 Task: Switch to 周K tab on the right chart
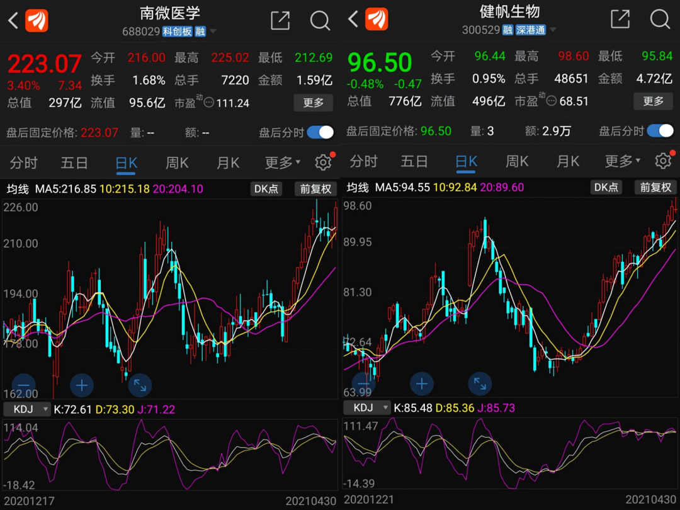click(x=516, y=162)
